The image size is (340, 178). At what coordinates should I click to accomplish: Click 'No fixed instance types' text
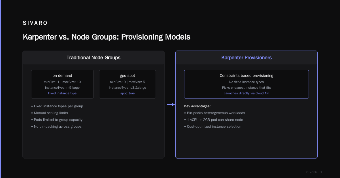point(246,82)
